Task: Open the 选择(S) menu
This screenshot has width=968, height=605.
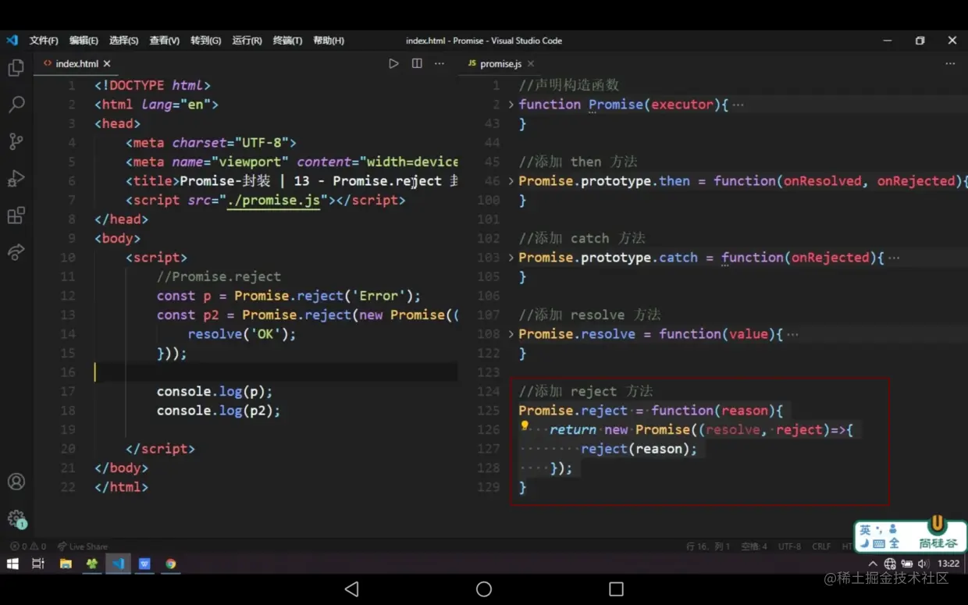Action: [x=123, y=41]
